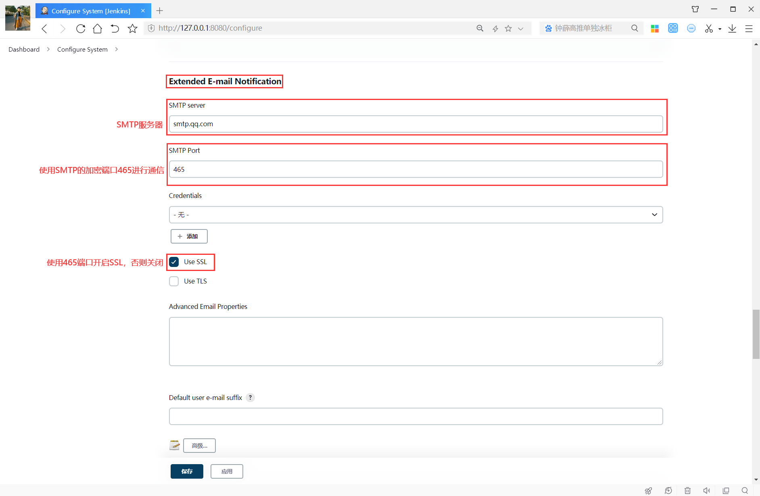
Task: Expand the screenshot tool dropdown arrow
Action: coord(720,29)
